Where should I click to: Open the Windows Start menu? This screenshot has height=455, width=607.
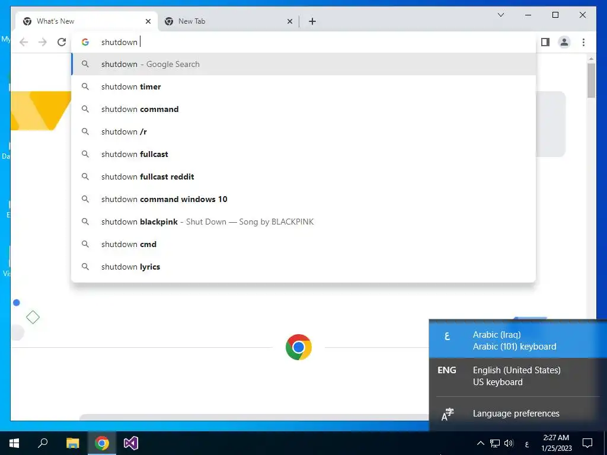coord(14,443)
